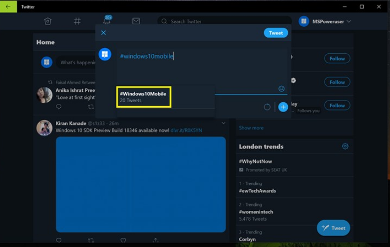Share the Kiran Kanade tweet
Image resolution: width=390 pixels, height=247 pixels.
(x=156, y=240)
